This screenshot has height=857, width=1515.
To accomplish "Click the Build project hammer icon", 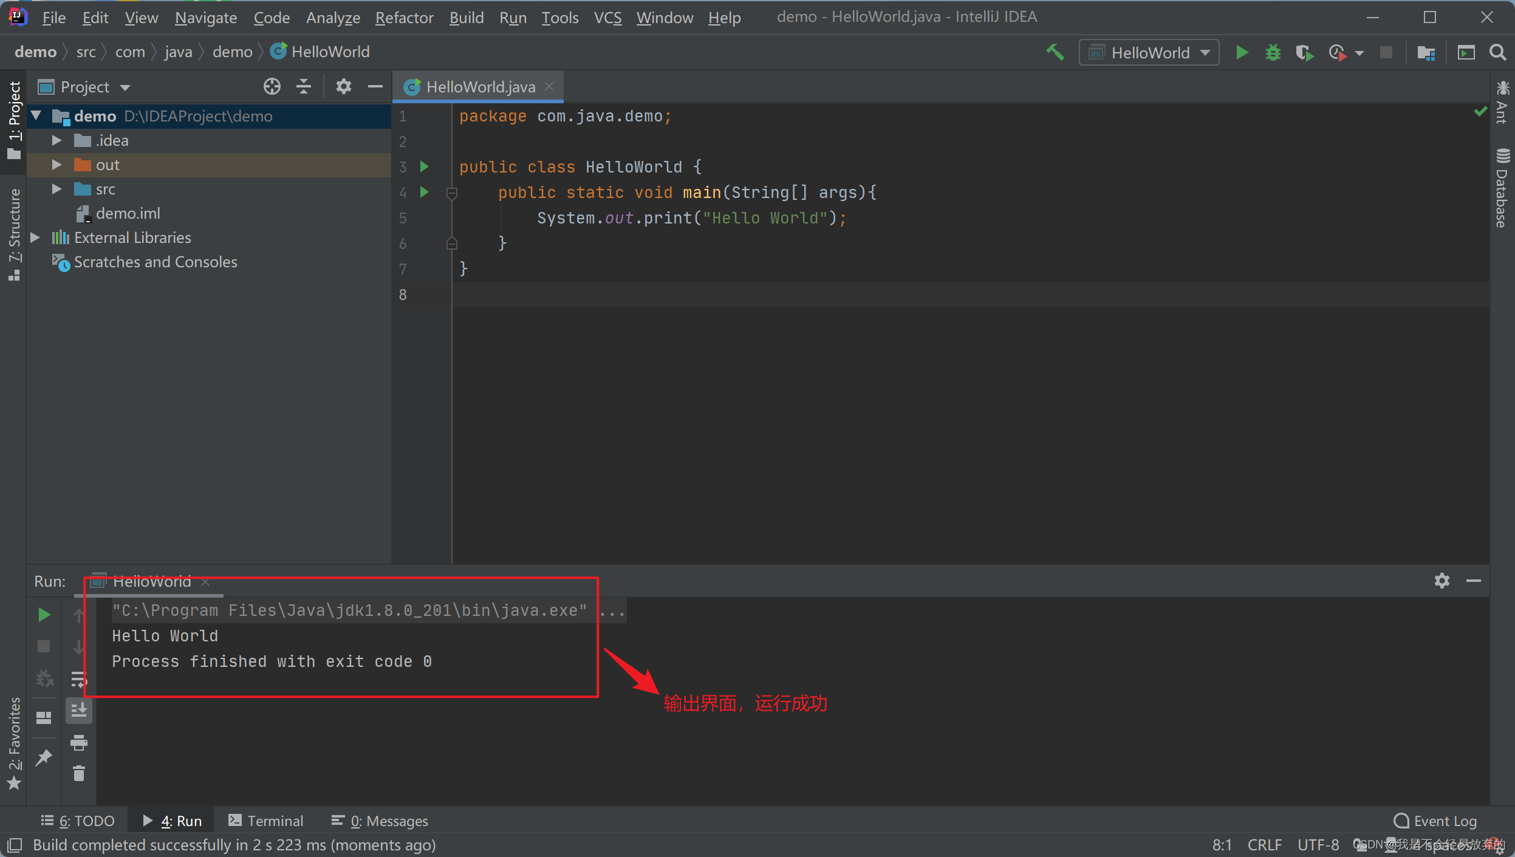I will [1055, 53].
